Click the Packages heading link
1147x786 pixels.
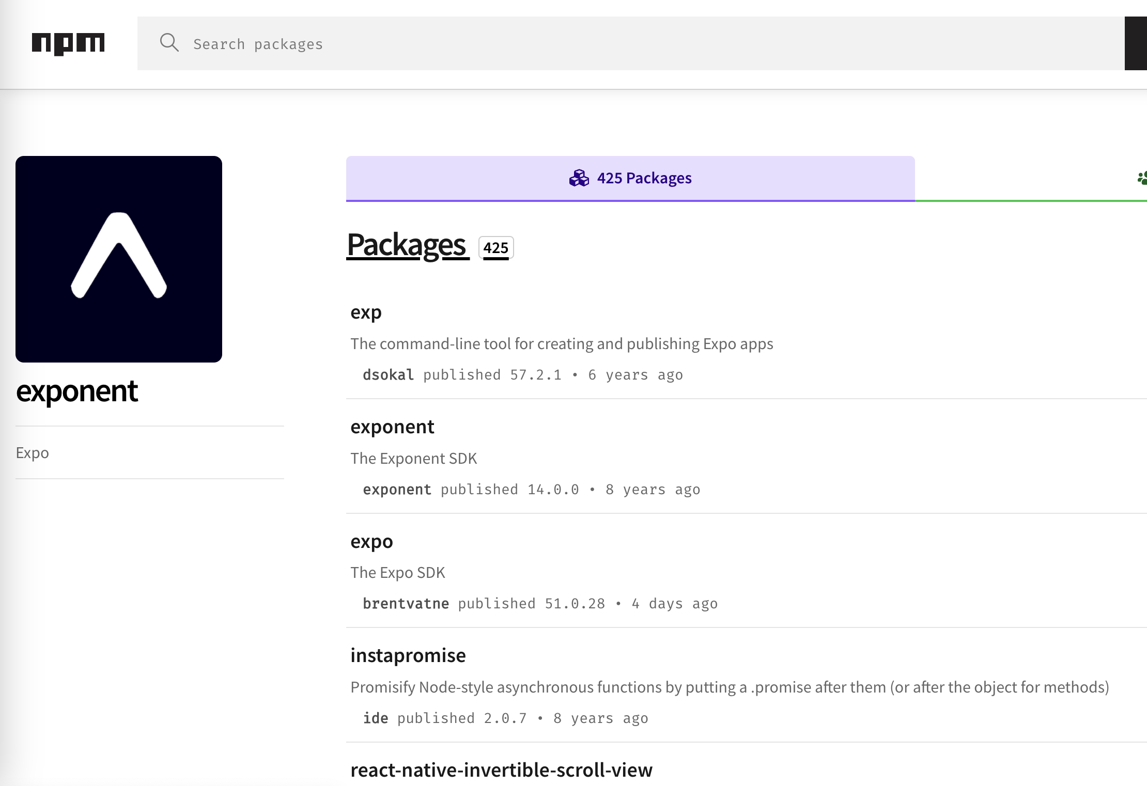pos(407,245)
